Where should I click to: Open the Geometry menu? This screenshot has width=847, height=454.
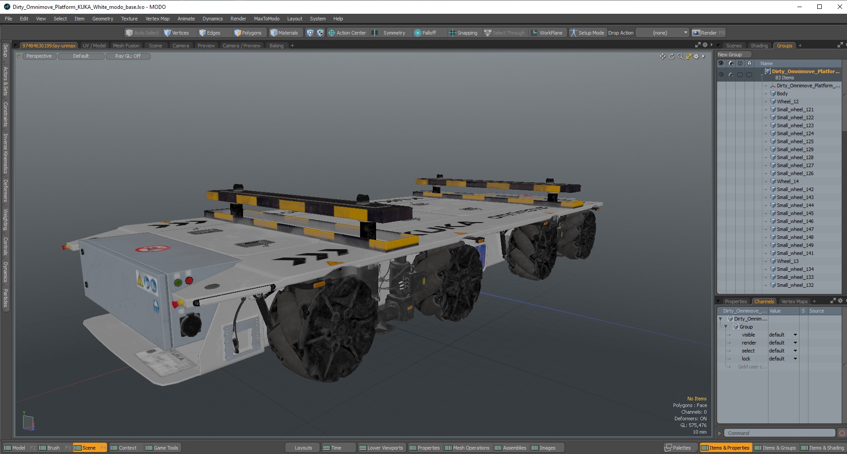point(102,19)
